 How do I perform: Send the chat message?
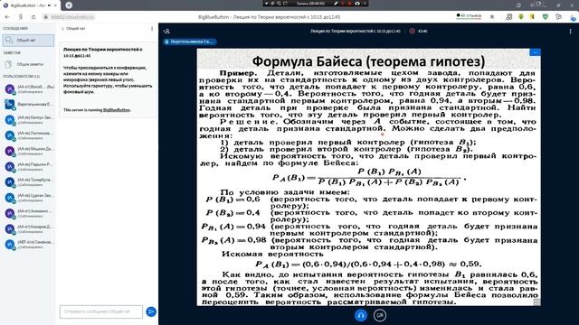[x=151, y=311]
